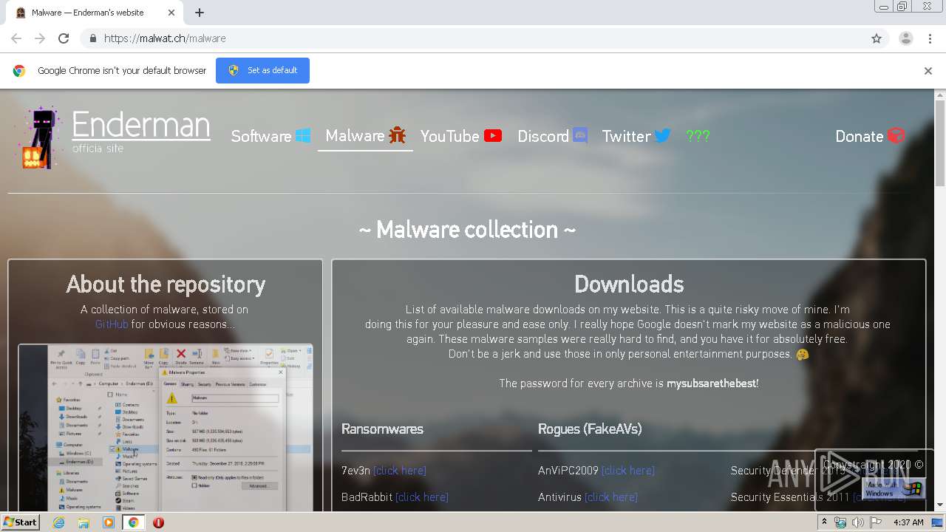This screenshot has height=532, width=946.
Task: Open the YouTube nav link
Action: point(461,136)
